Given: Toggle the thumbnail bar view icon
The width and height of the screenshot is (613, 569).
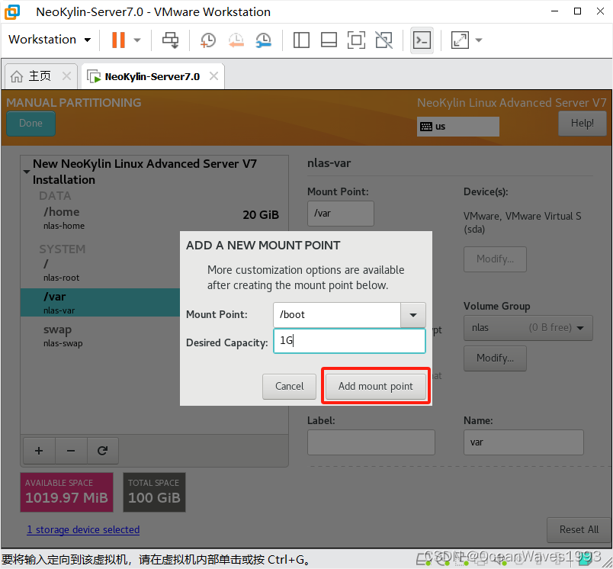Looking at the screenshot, I should tap(329, 40).
